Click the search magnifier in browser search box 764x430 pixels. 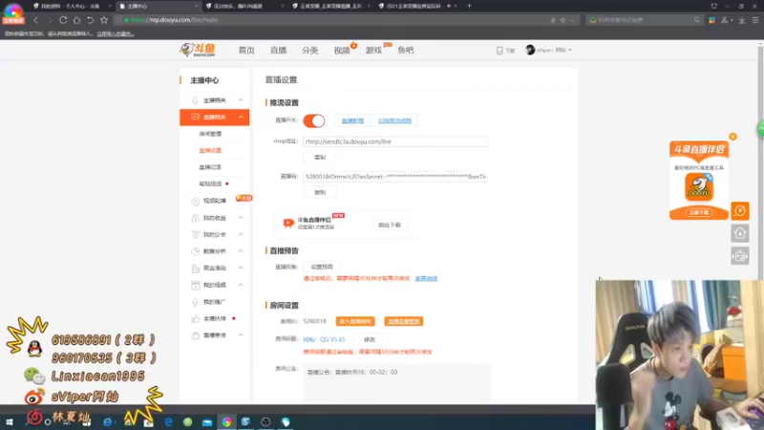pyautogui.click(x=697, y=20)
